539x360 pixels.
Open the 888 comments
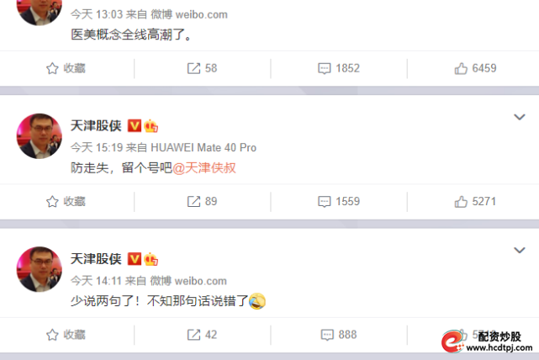[339, 335]
